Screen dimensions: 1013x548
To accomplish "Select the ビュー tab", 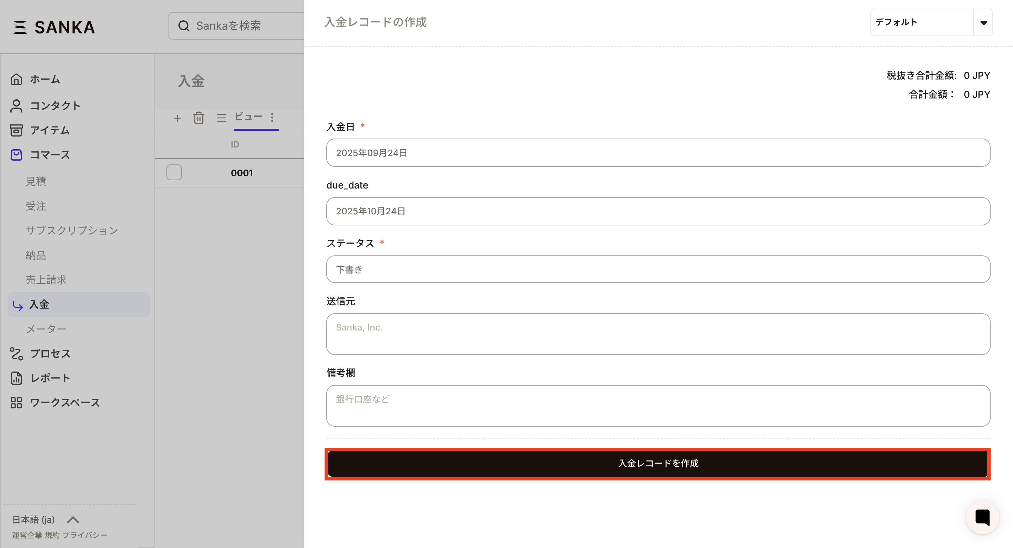I will tap(248, 116).
